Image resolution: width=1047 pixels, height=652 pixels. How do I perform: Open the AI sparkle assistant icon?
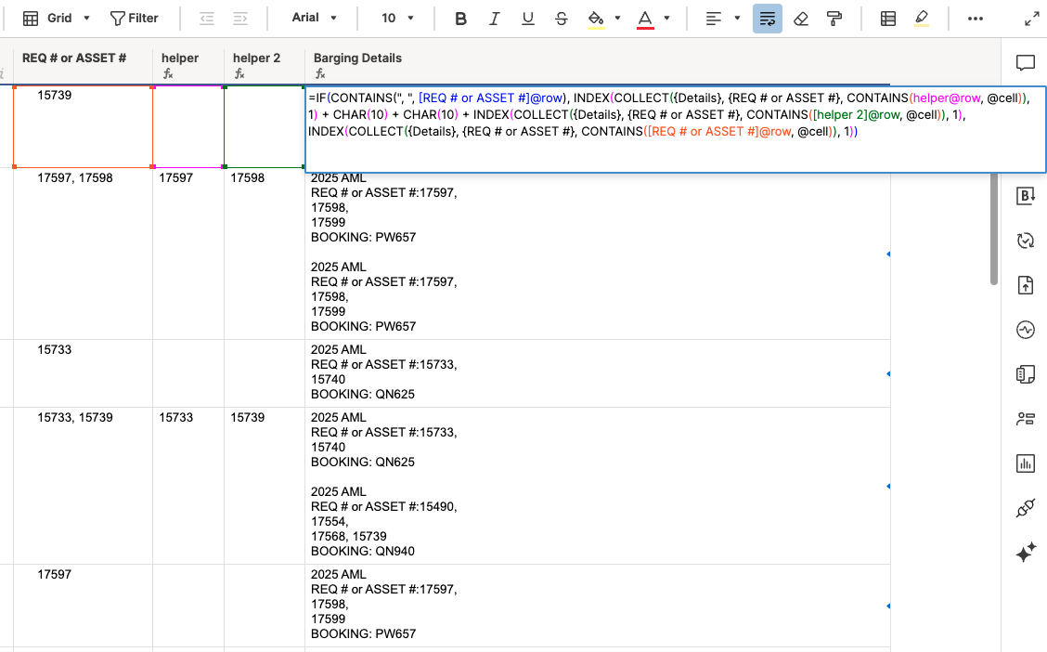[1025, 553]
